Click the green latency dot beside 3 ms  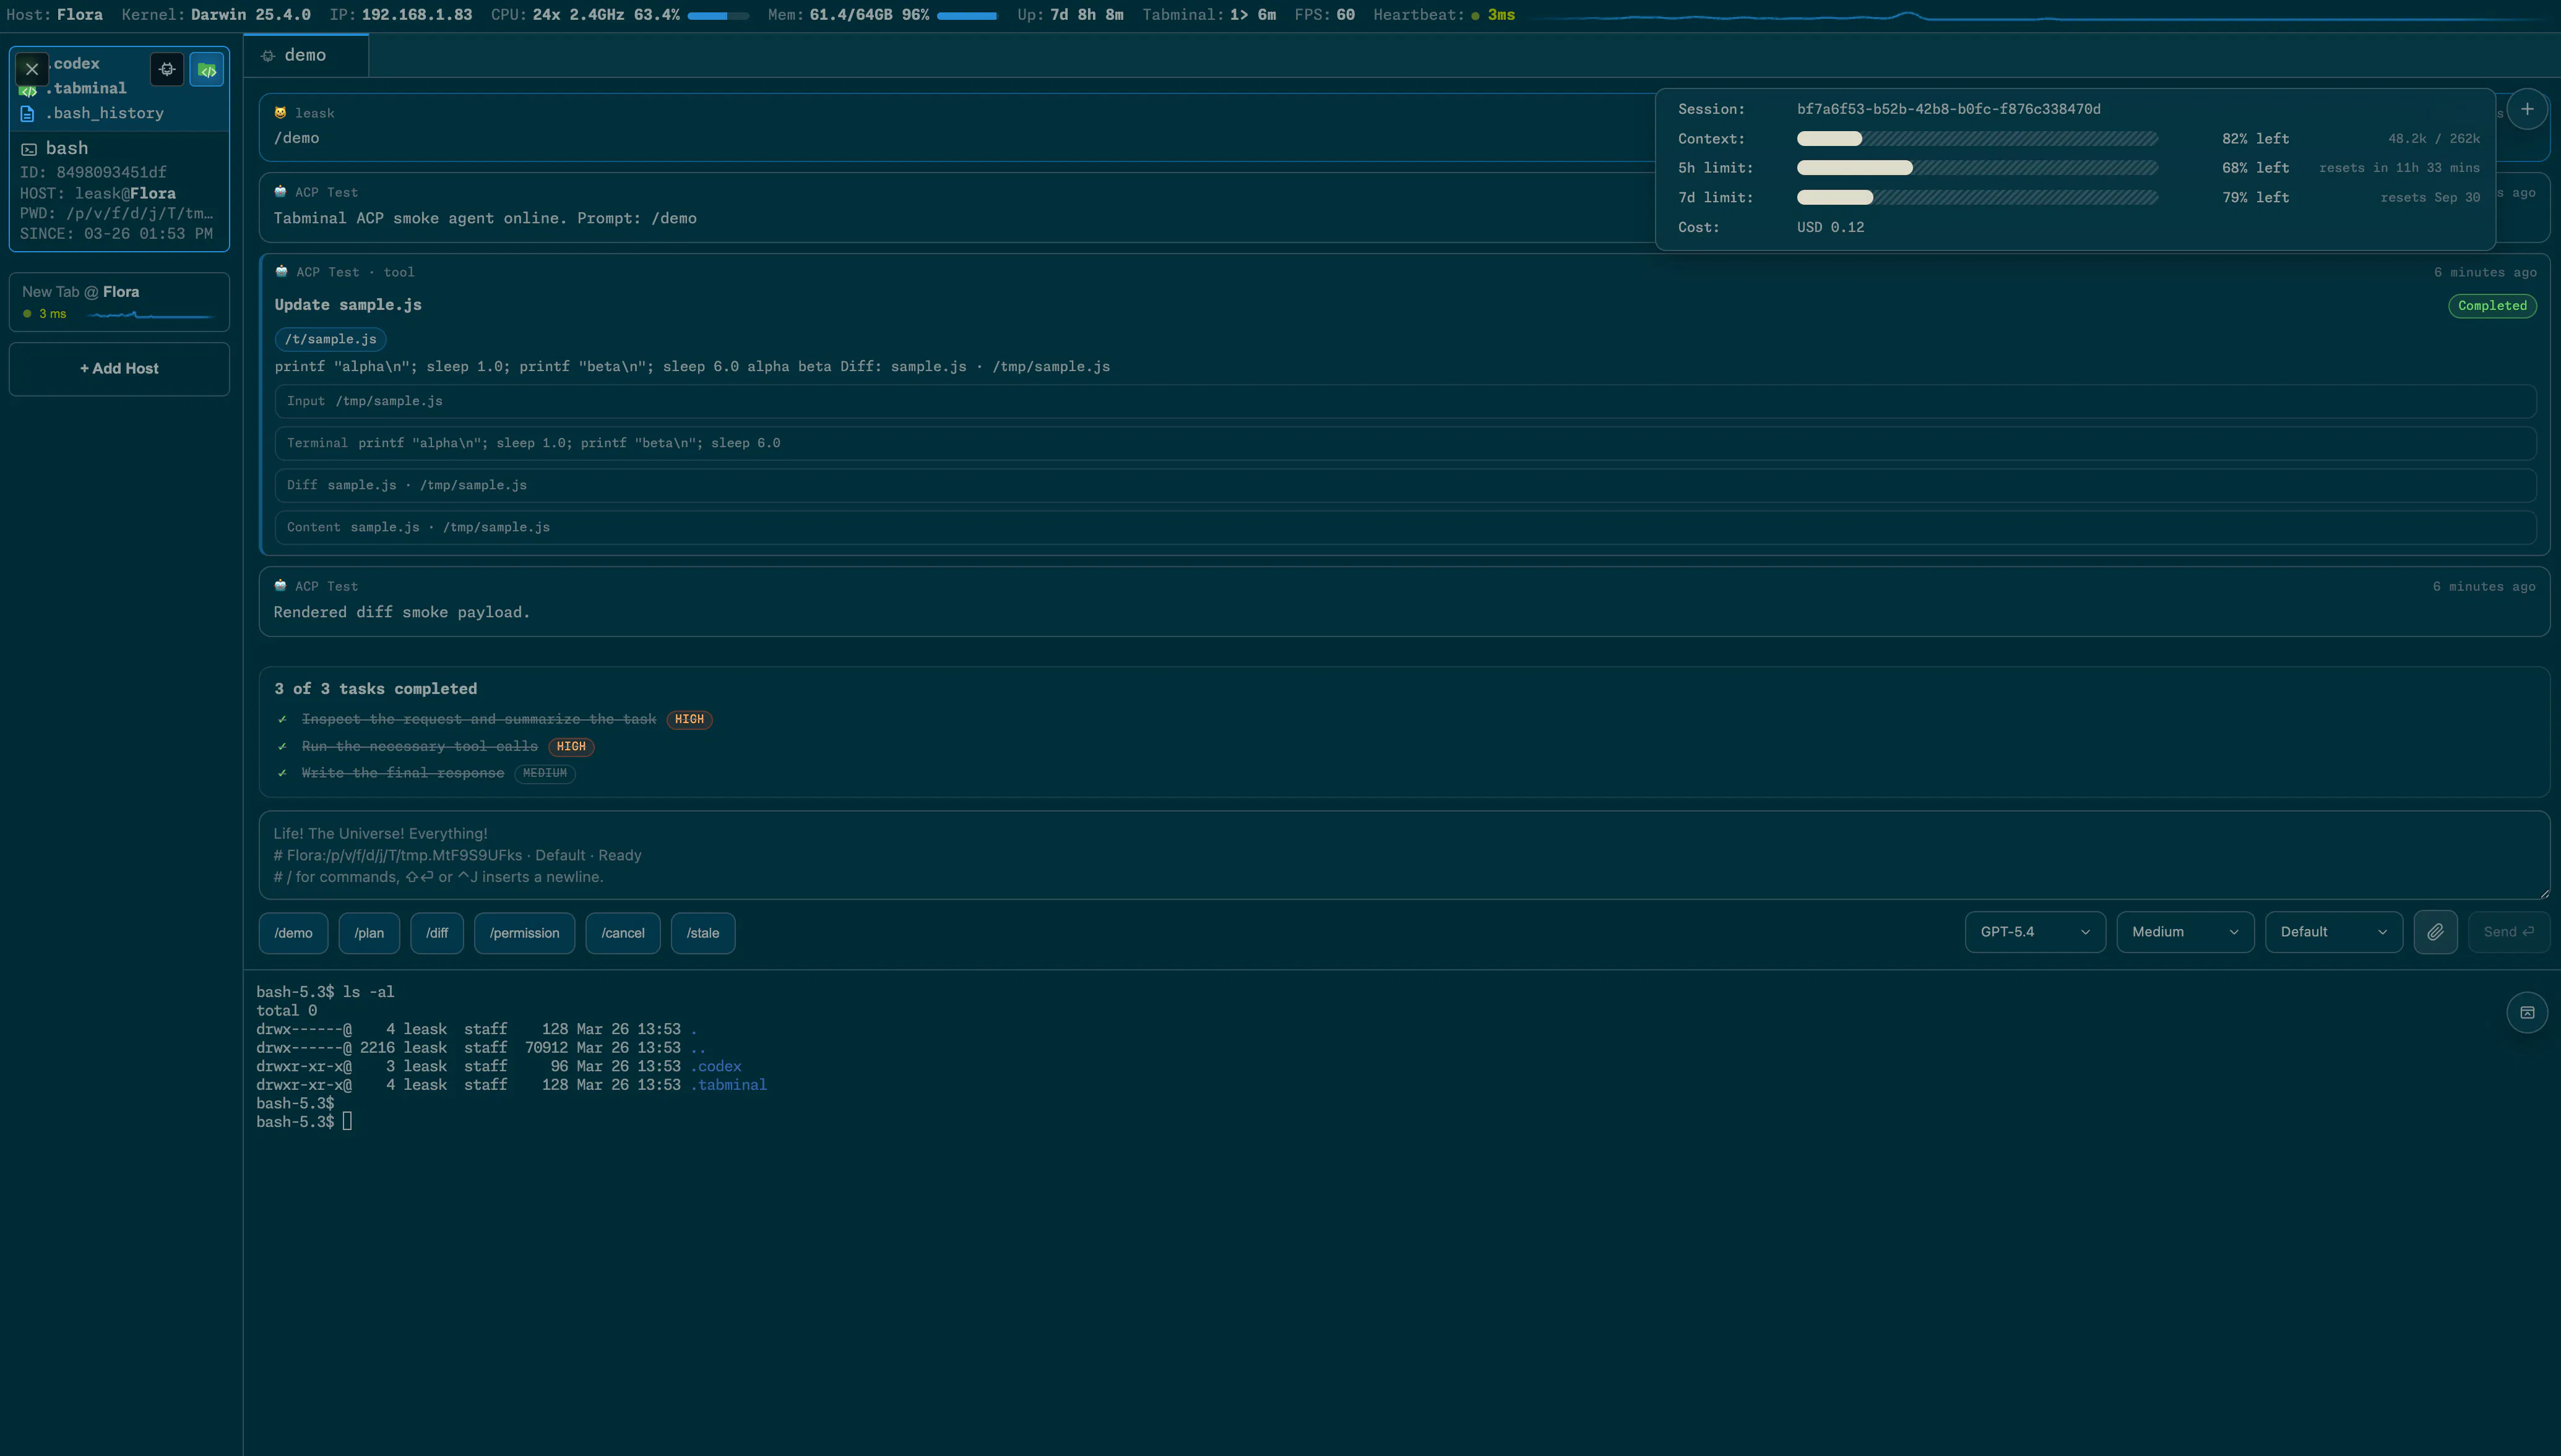coord(27,314)
